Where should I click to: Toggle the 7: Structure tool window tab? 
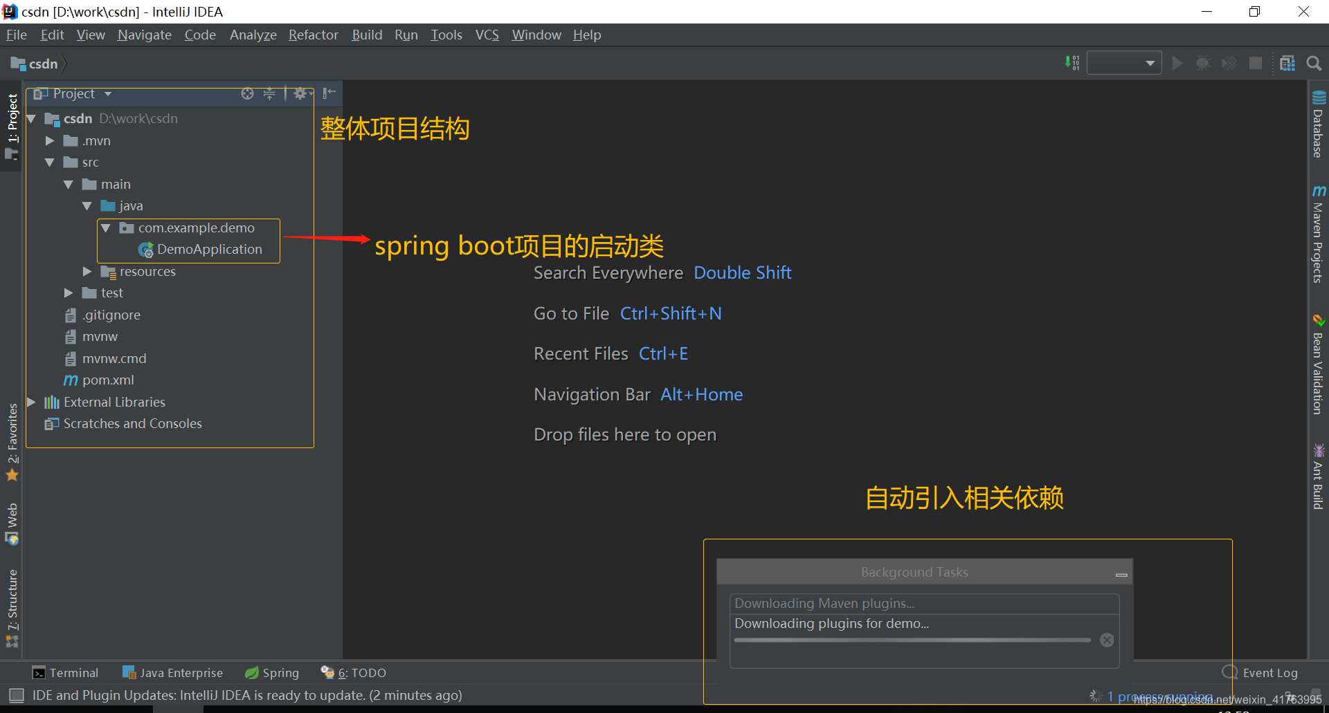click(12, 607)
